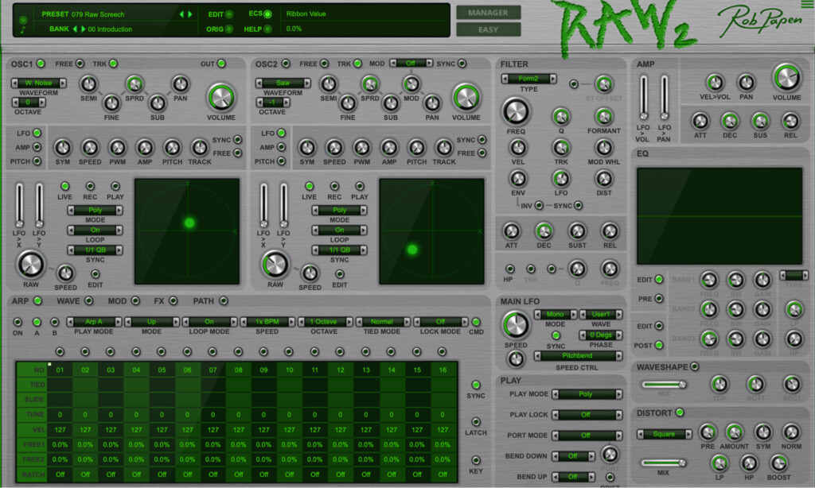Click the Distort Amount knob

tap(734, 432)
